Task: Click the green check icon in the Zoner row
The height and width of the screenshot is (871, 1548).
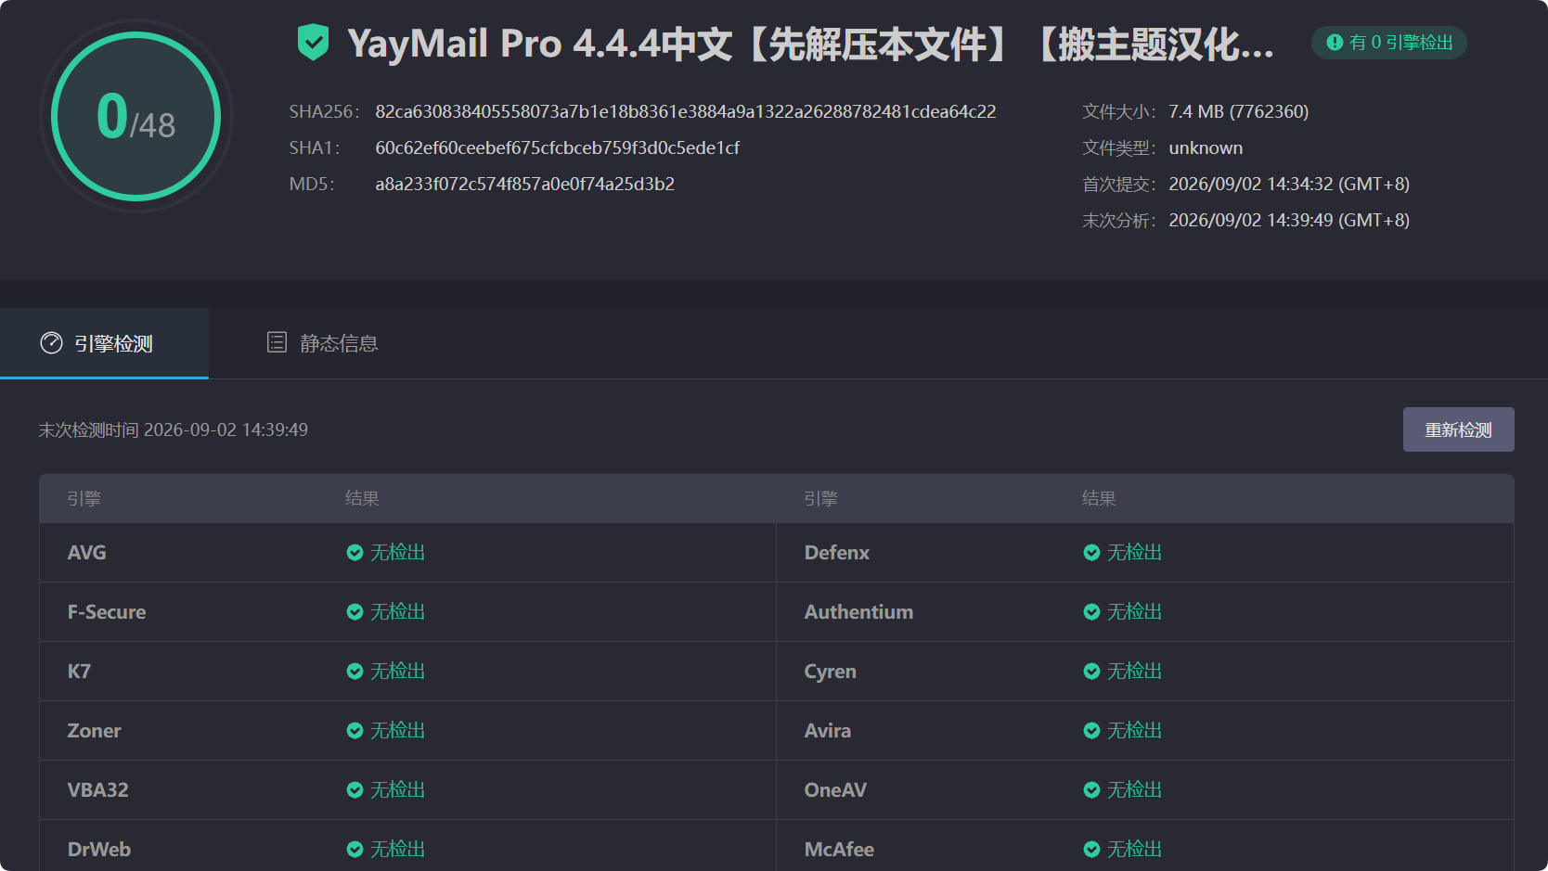Action: (355, 731)
